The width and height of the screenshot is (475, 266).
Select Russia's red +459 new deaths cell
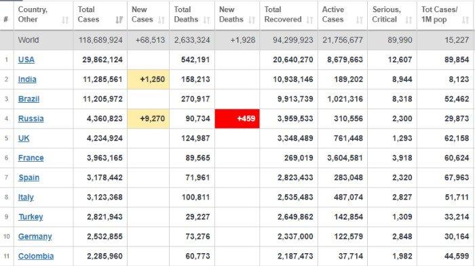237,118
